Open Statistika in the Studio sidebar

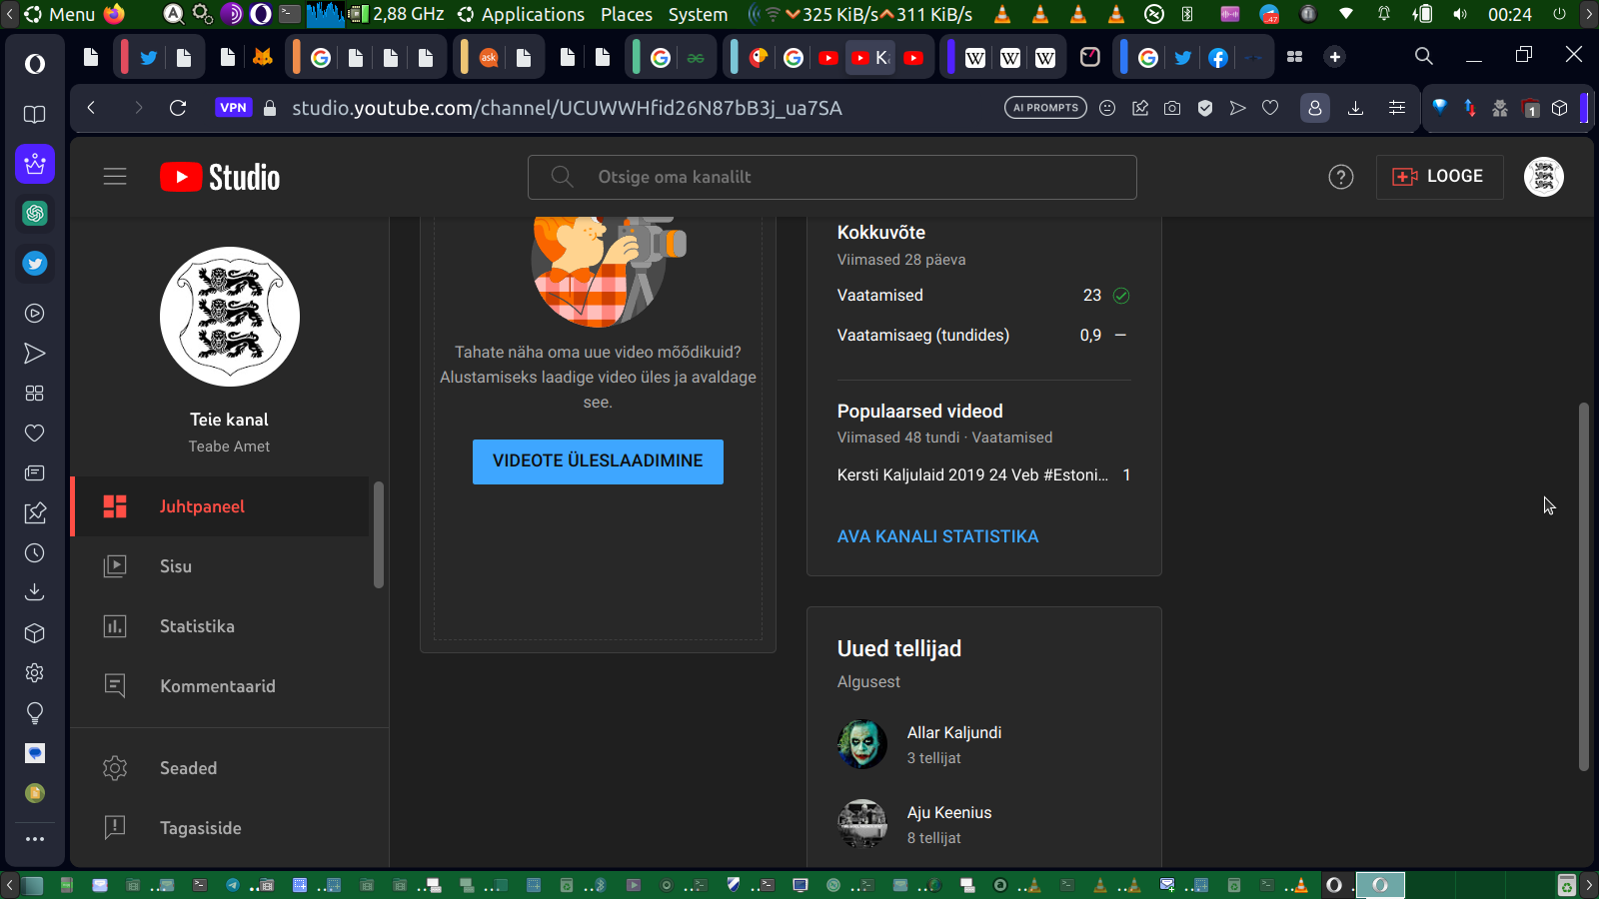coord(220,626)
